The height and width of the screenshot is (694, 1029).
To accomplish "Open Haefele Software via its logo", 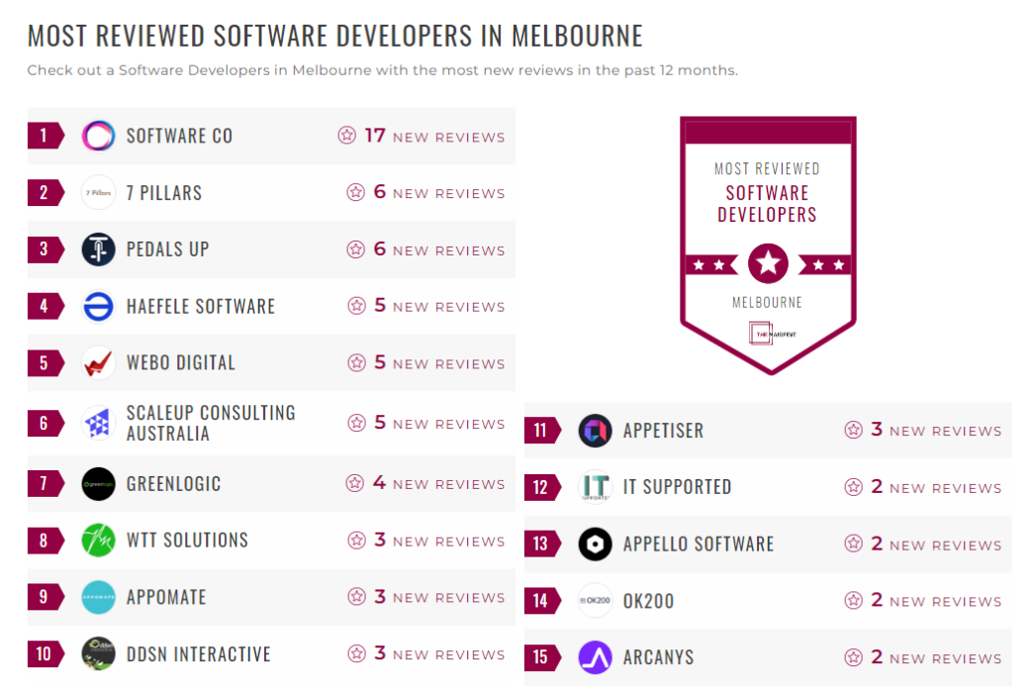I will click(98, 306).
